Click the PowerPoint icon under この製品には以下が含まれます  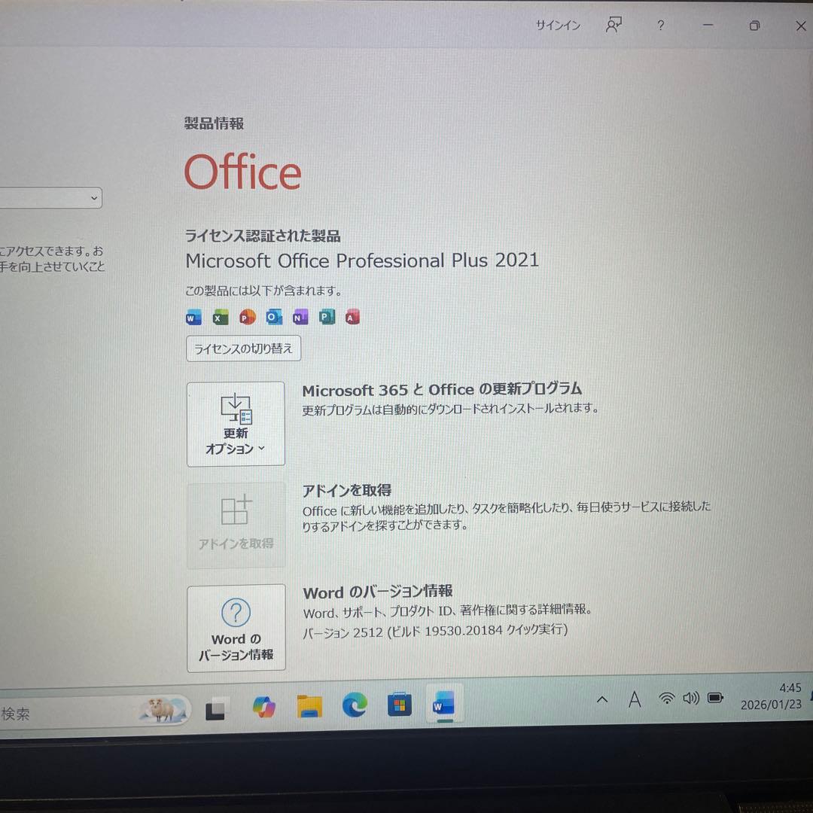click(x=246, y=317)
